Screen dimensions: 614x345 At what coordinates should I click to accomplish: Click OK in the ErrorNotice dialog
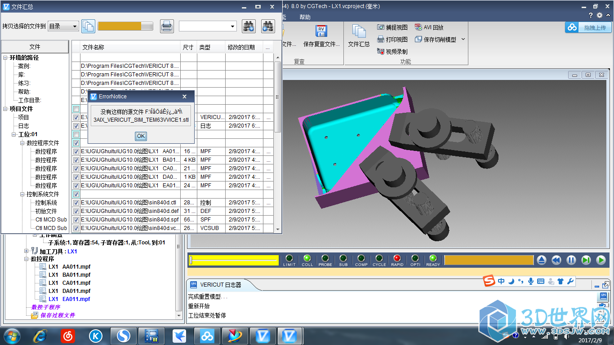click(x=141, y=136)
